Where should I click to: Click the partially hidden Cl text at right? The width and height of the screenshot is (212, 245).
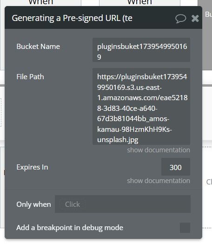click(209, 182)
